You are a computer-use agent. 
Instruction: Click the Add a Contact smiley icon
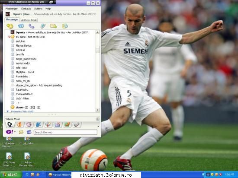[x=10, y=26]
